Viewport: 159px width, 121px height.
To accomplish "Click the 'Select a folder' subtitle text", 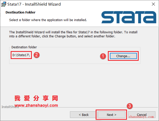I will pos(48,20).
